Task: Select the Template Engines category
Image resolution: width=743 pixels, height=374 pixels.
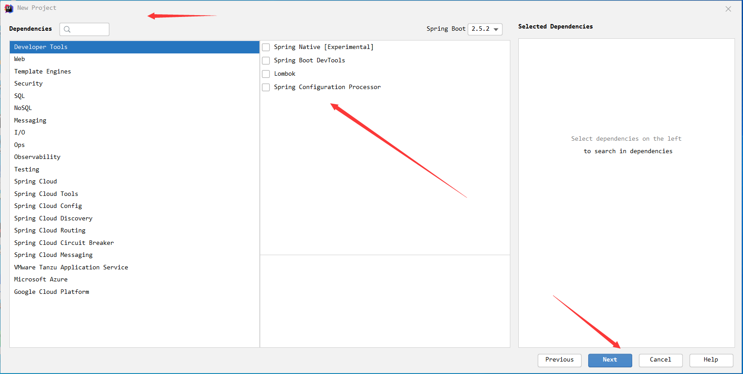Action: tap(43, 71)
